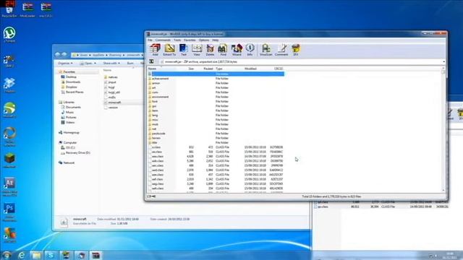Launch the Wizard from WinRAR toolbar
463x260 pixels.
point(237,50)
